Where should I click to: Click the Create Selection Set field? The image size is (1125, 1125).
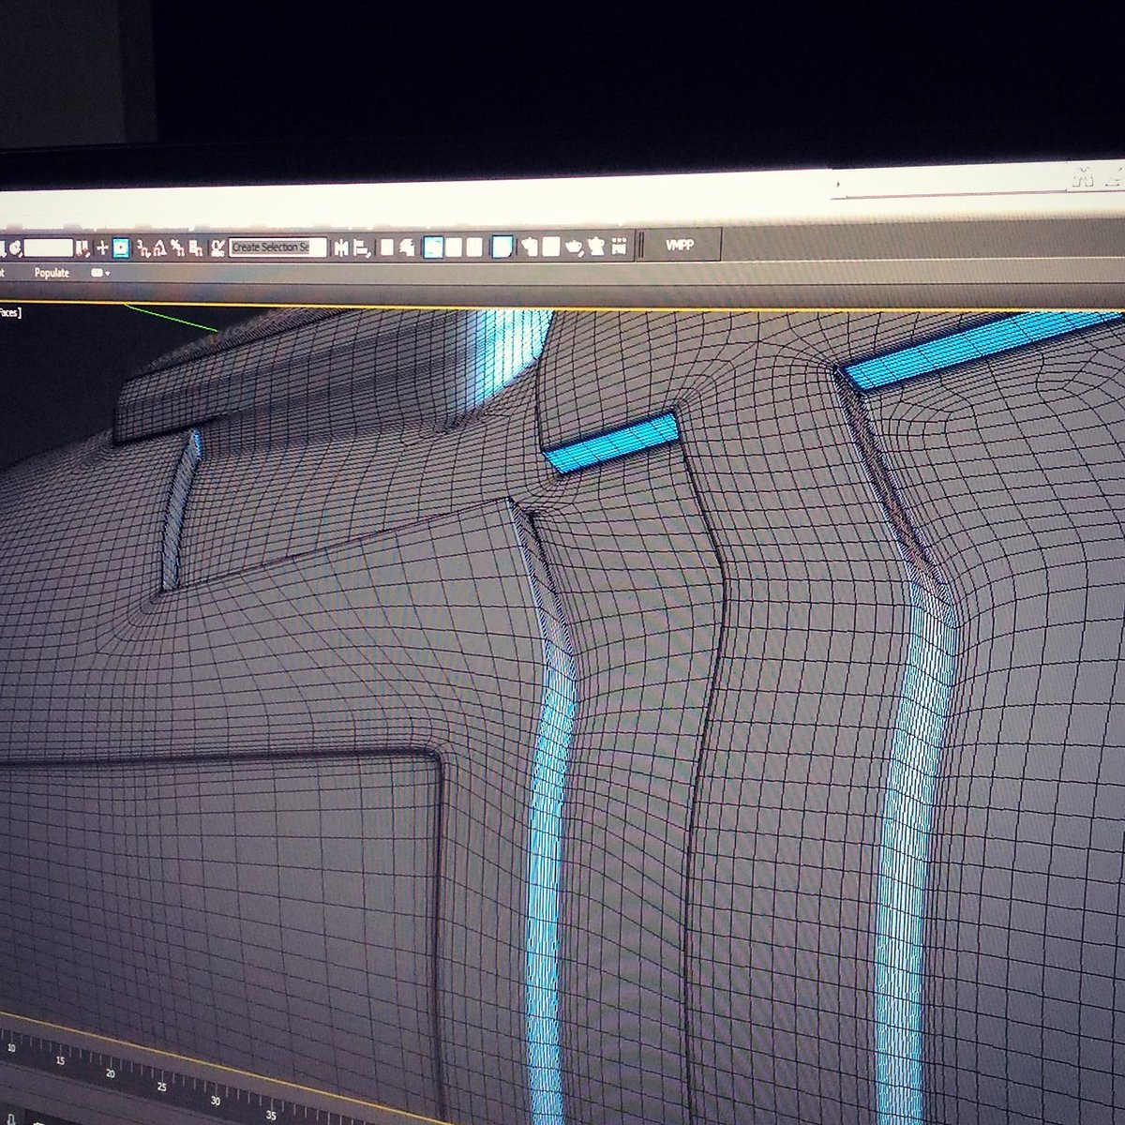pos(277,247)
